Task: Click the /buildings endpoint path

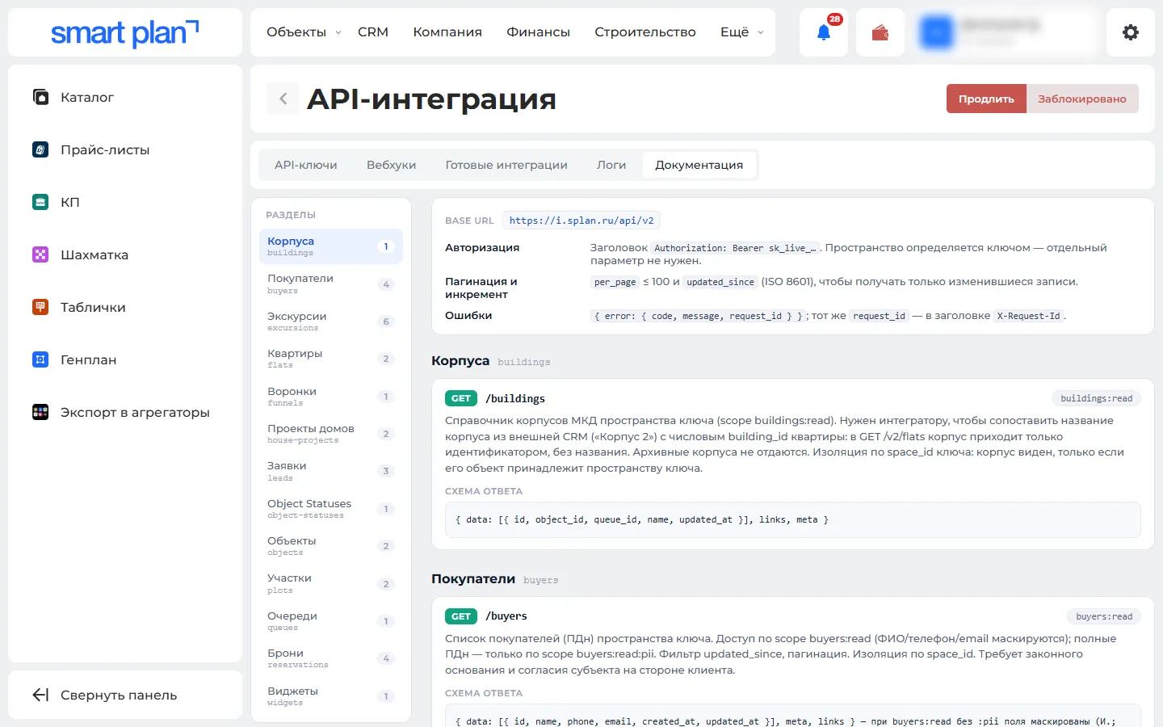Action: point(515,398)
